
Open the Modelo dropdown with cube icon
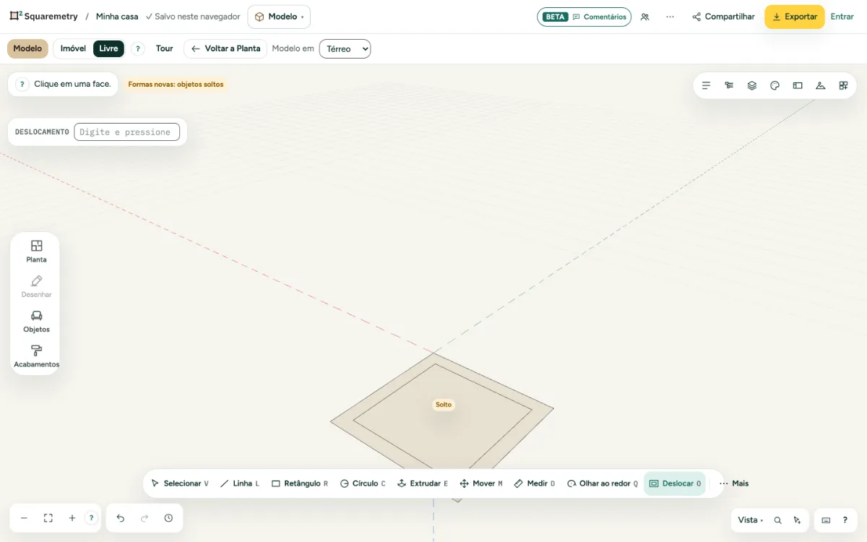tap(279, 17)
